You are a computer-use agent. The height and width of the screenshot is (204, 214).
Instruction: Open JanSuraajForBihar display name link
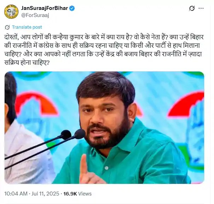(x=45, y=8)
